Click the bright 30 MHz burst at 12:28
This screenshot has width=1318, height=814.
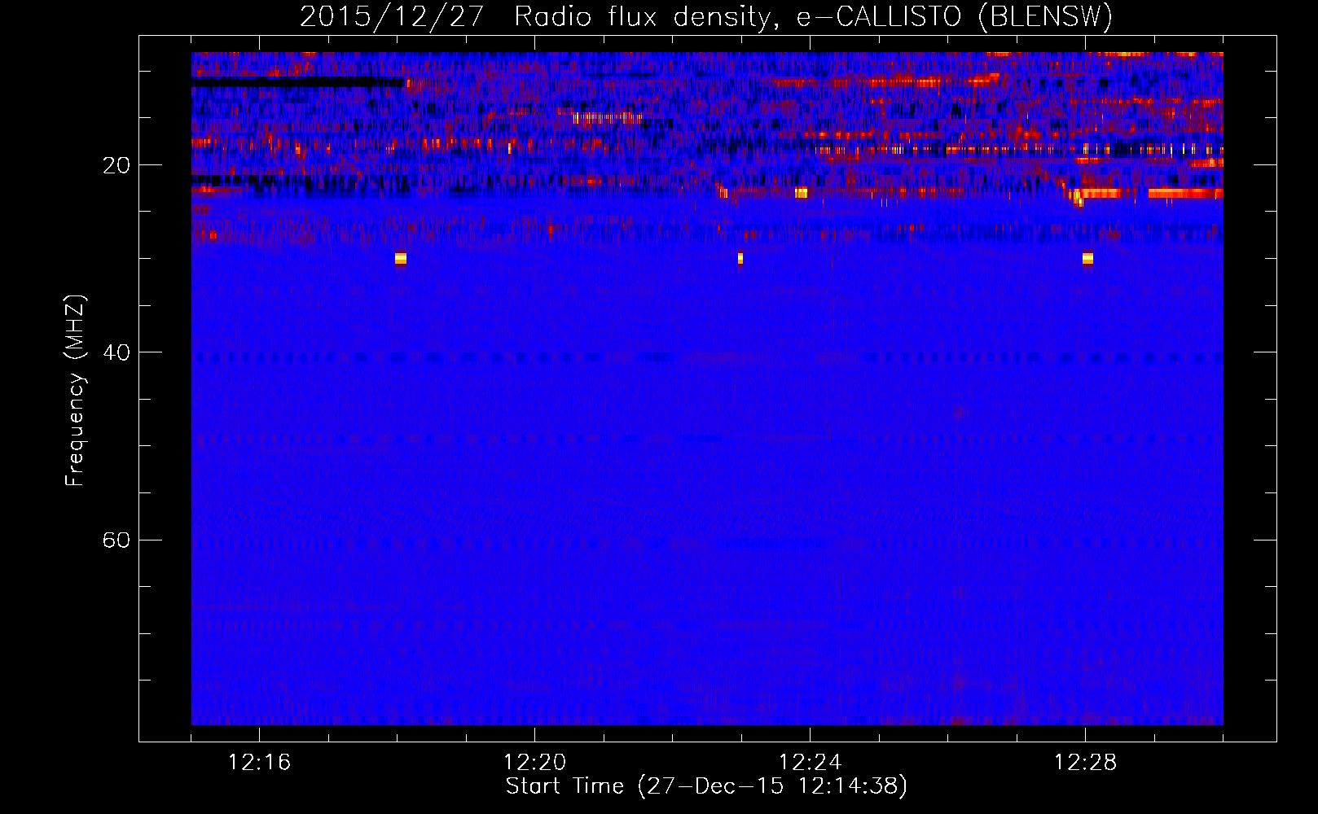(1087, 259)
